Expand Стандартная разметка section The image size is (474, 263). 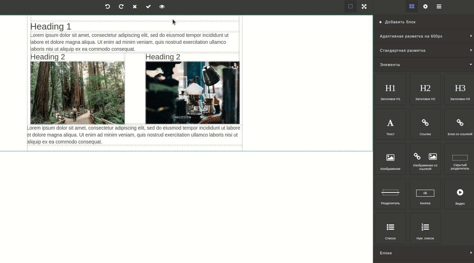pos(424,50)
